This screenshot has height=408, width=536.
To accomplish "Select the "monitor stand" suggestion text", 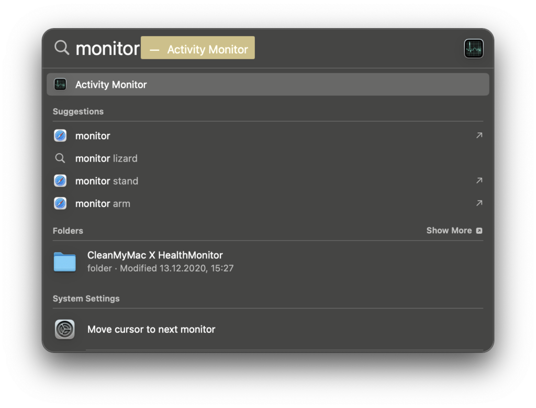I will pos(107,181).
